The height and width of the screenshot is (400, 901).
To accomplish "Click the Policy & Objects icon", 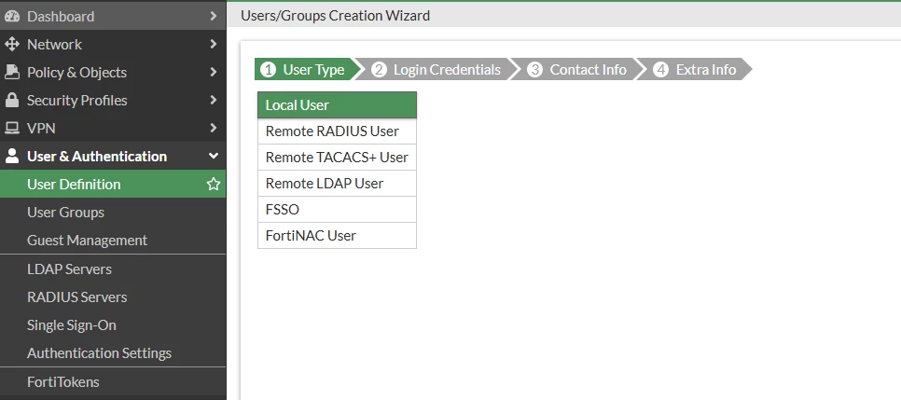I will 11,72.
